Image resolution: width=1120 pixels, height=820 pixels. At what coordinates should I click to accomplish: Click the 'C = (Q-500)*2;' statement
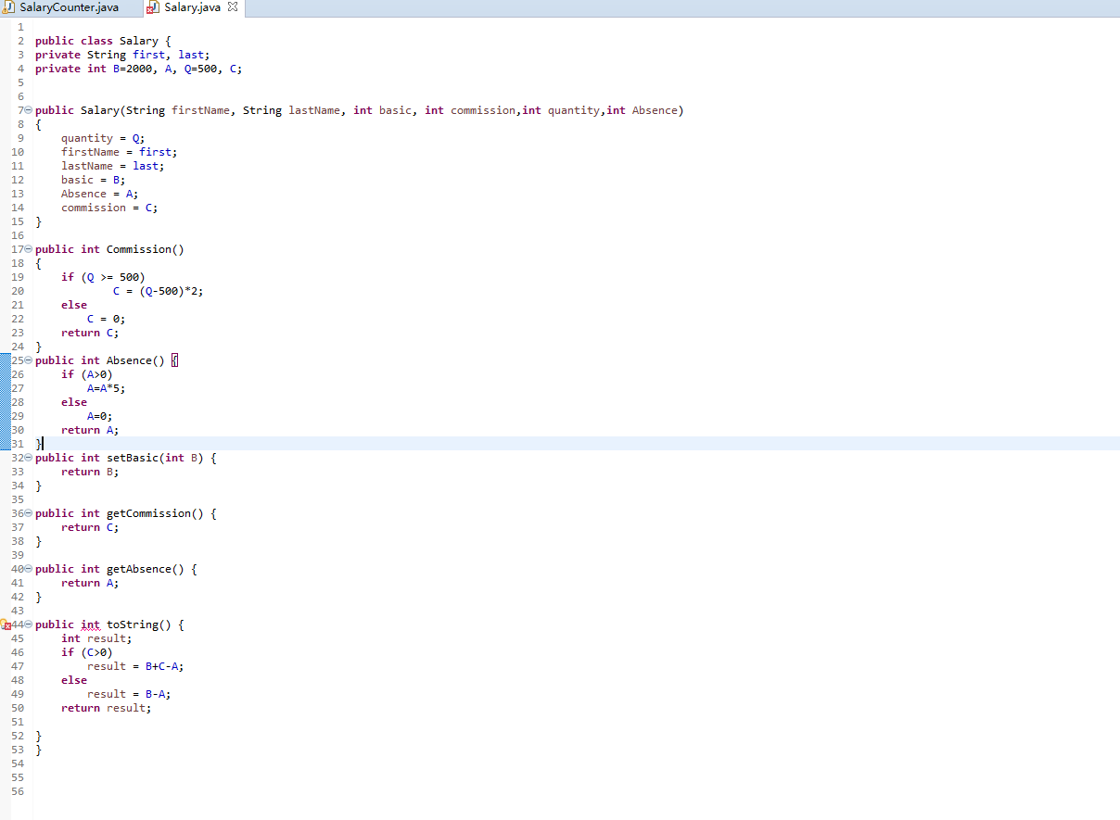pos(159,291)
